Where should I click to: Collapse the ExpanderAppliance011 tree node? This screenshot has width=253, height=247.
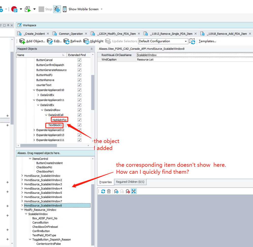coord(34,100)
